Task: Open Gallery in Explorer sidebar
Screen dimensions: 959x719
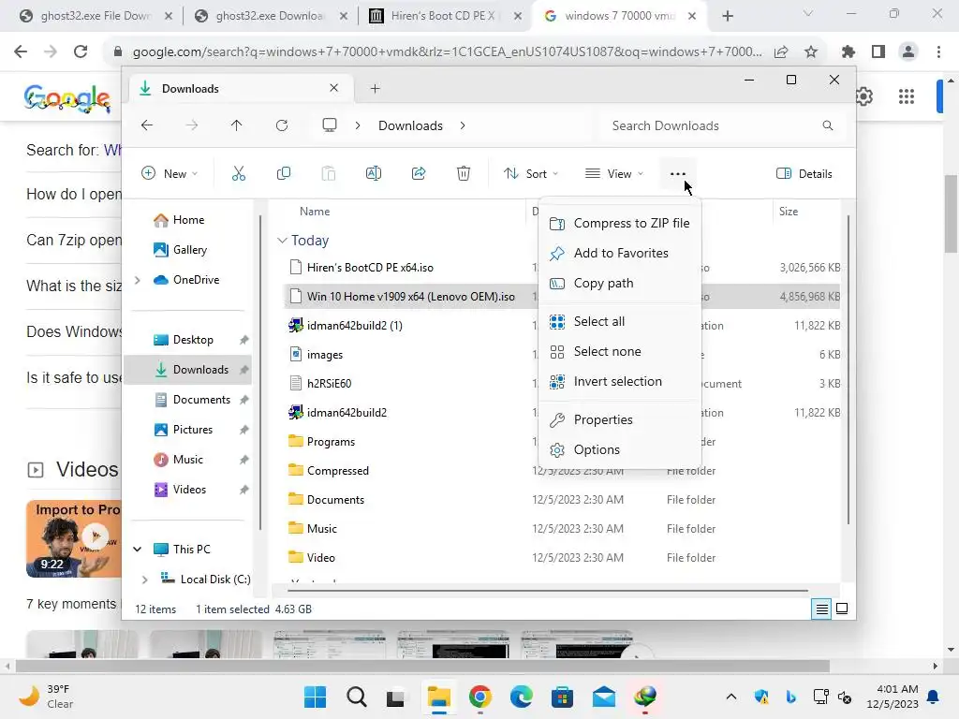Action: coord(189,250)
